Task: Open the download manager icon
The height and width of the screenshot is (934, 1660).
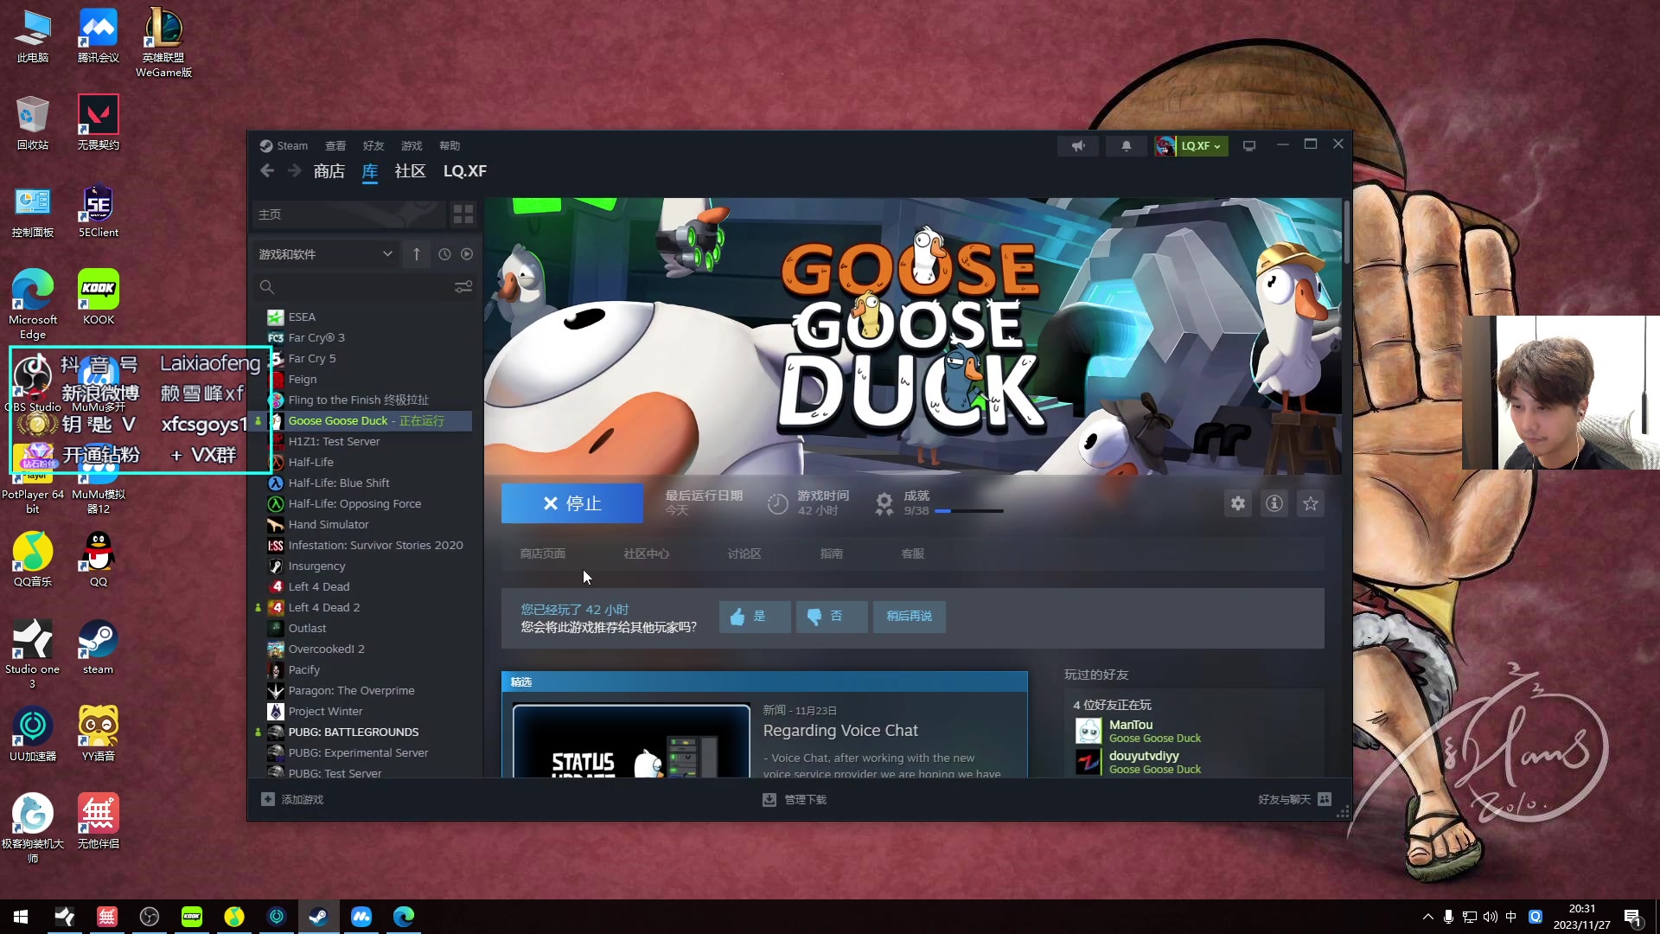Action: tap(769, 799)
